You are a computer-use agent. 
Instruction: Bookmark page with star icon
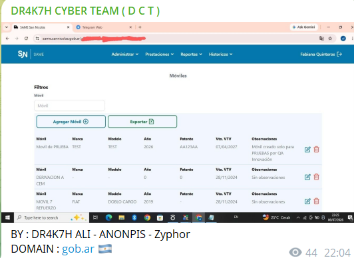pos(330,39)
